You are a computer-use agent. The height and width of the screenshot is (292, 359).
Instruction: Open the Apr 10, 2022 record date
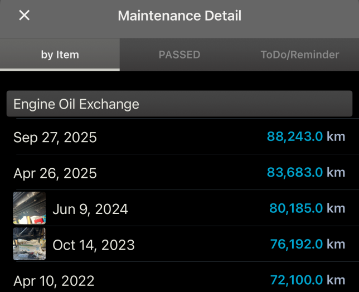(x=54, y=280)
